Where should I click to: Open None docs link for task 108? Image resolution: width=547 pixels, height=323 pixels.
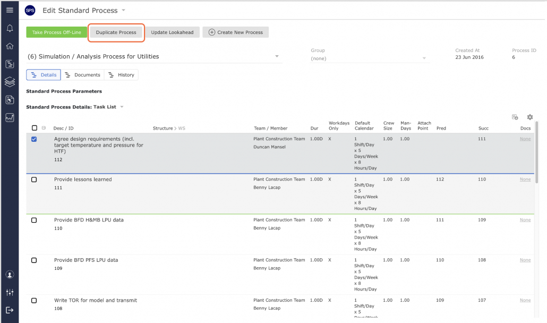525,300
